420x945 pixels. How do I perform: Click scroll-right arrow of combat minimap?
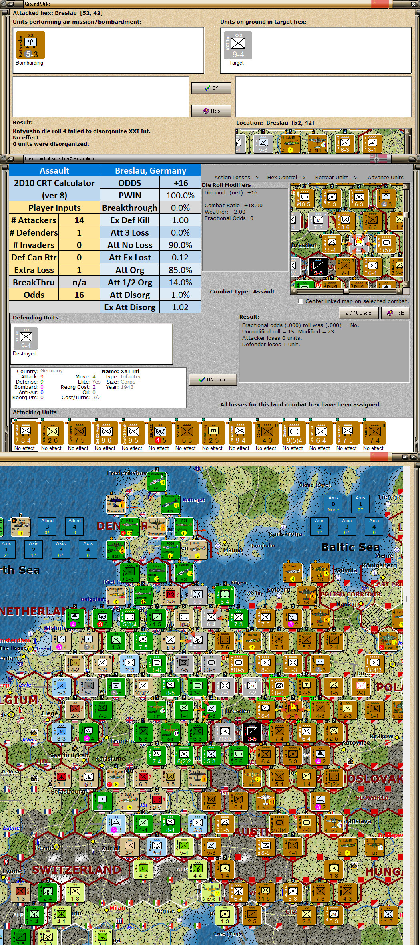pyautogui.click(x=399, y=291)
